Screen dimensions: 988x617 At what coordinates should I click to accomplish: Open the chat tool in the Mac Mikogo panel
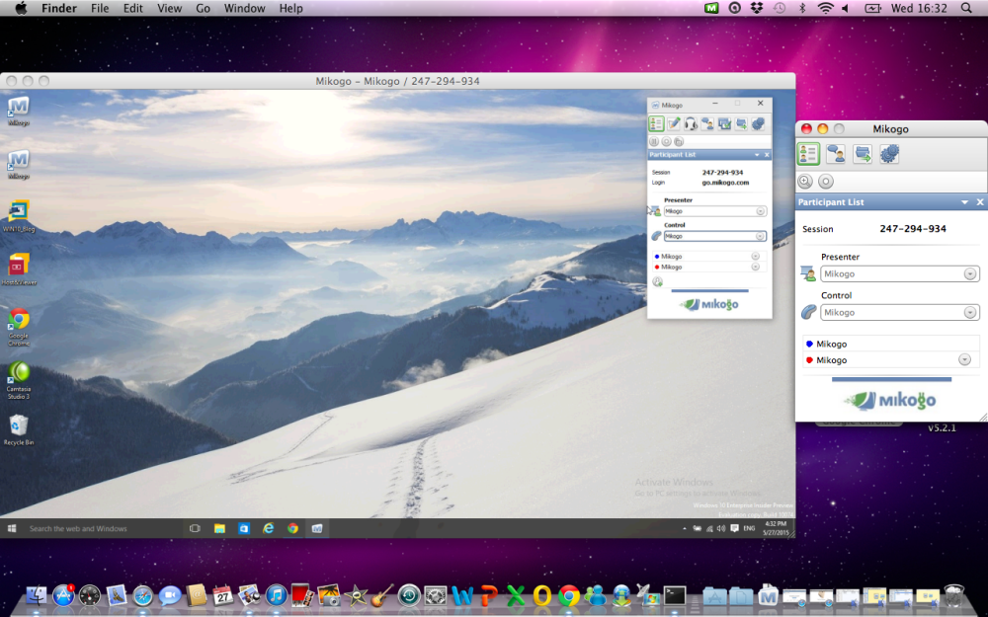click(838, 154)
